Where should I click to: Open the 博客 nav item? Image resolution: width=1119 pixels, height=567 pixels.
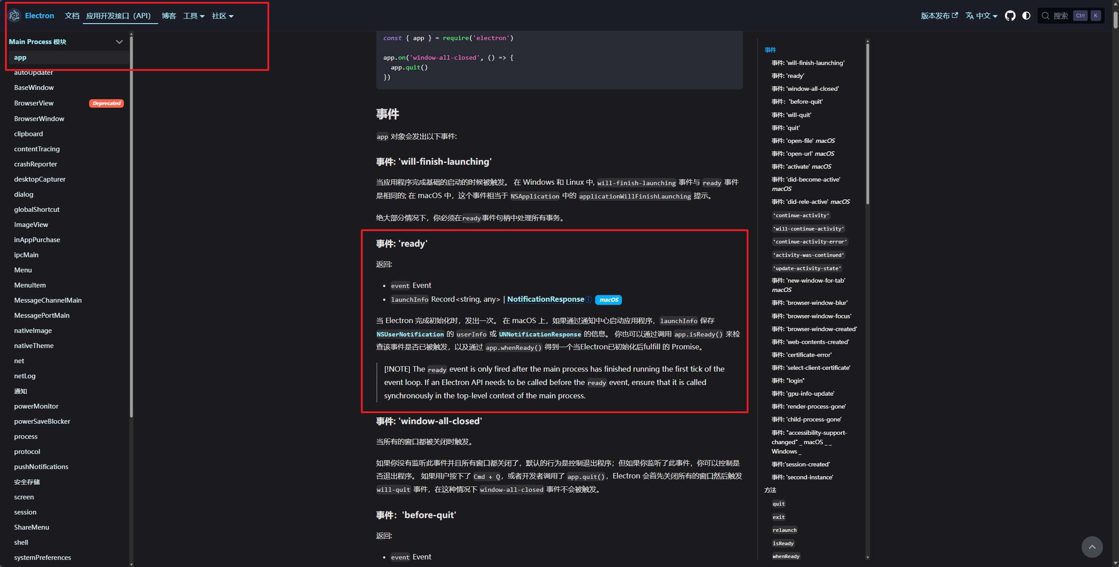point(169,16)
